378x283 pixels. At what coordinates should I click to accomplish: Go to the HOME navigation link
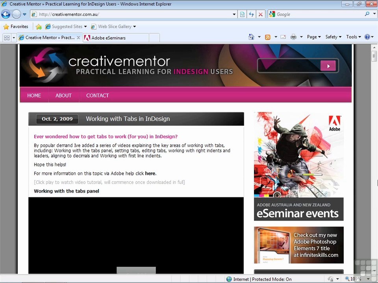click(x=34, y=96)
